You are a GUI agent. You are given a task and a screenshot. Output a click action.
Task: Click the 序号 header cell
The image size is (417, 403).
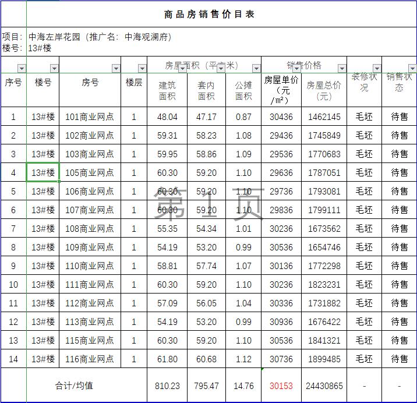point(13,83)
